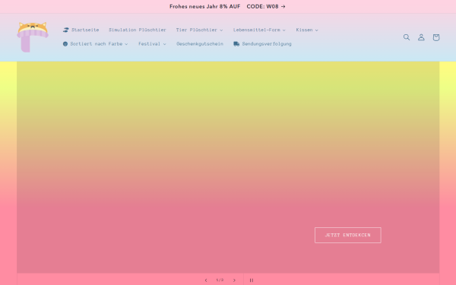This screenshot has width=456, height=285.
Task: Open the Frohes neues Jahr announcement link
Action: (228, 6)
